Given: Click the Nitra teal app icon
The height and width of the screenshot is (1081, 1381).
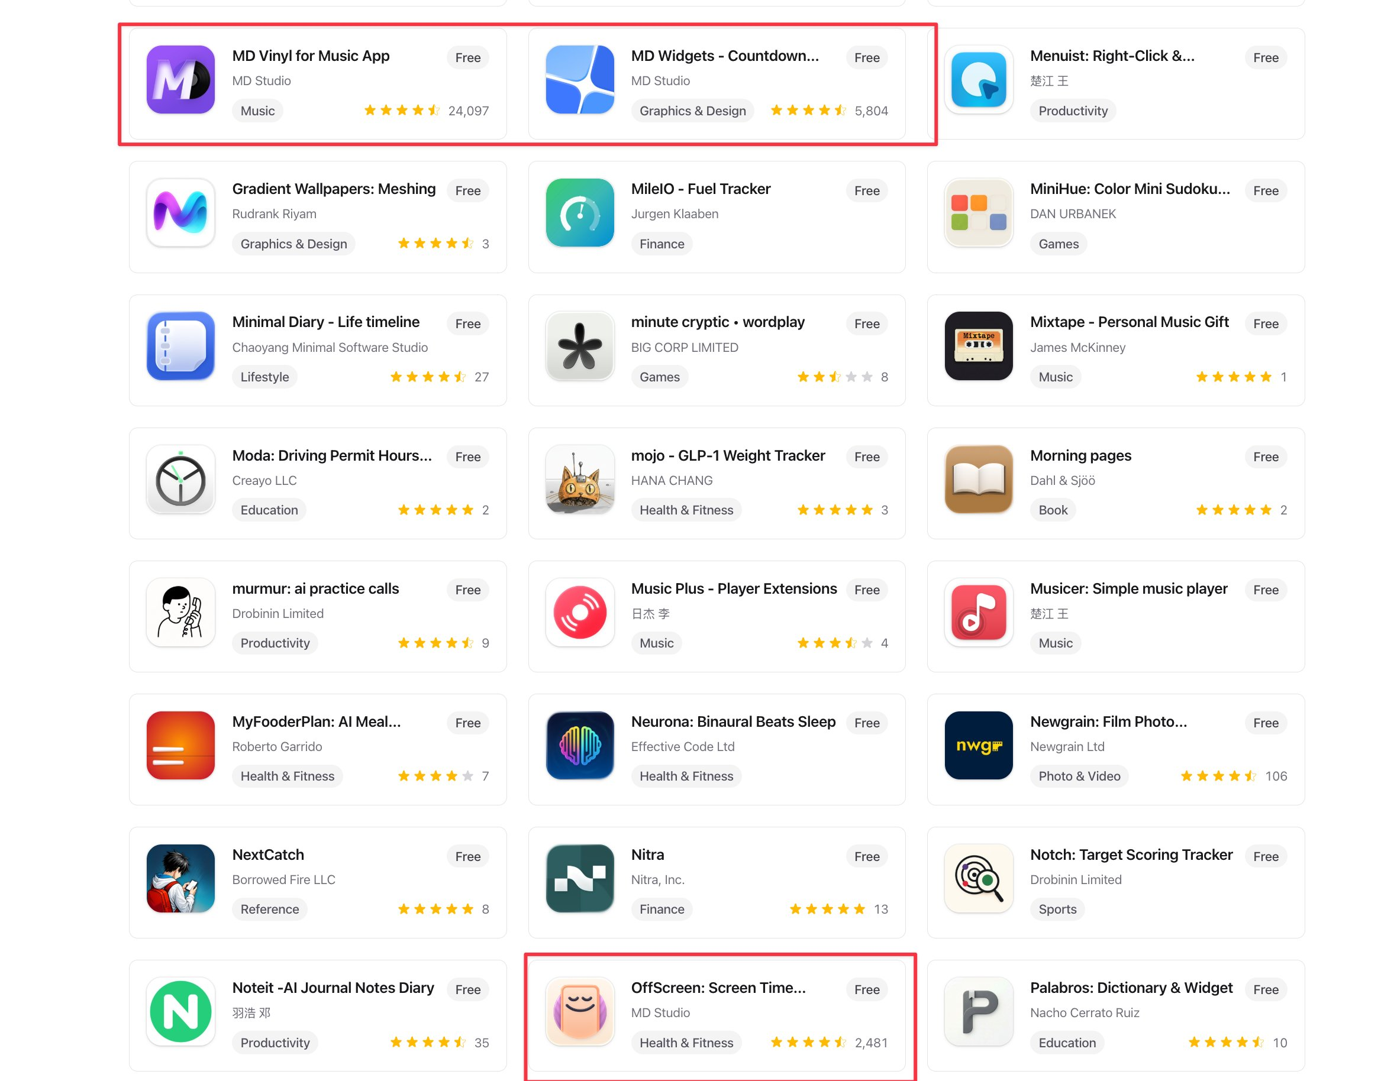Looking at the screenshot, I should click(x=579, y=879).
